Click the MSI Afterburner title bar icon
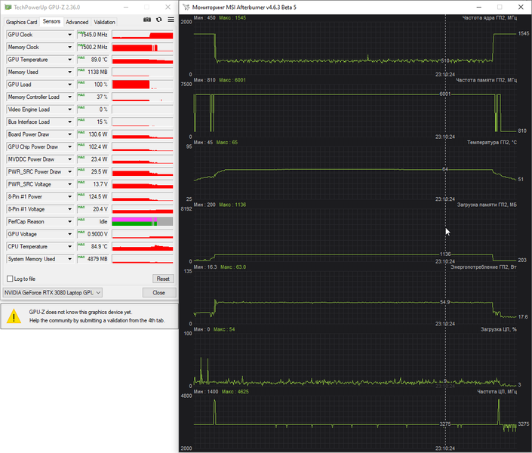 [x=186, y=7]
